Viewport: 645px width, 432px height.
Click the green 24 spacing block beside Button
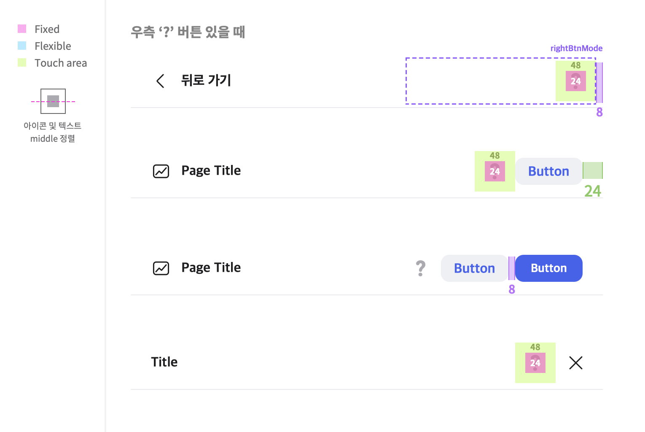(593, 170)
